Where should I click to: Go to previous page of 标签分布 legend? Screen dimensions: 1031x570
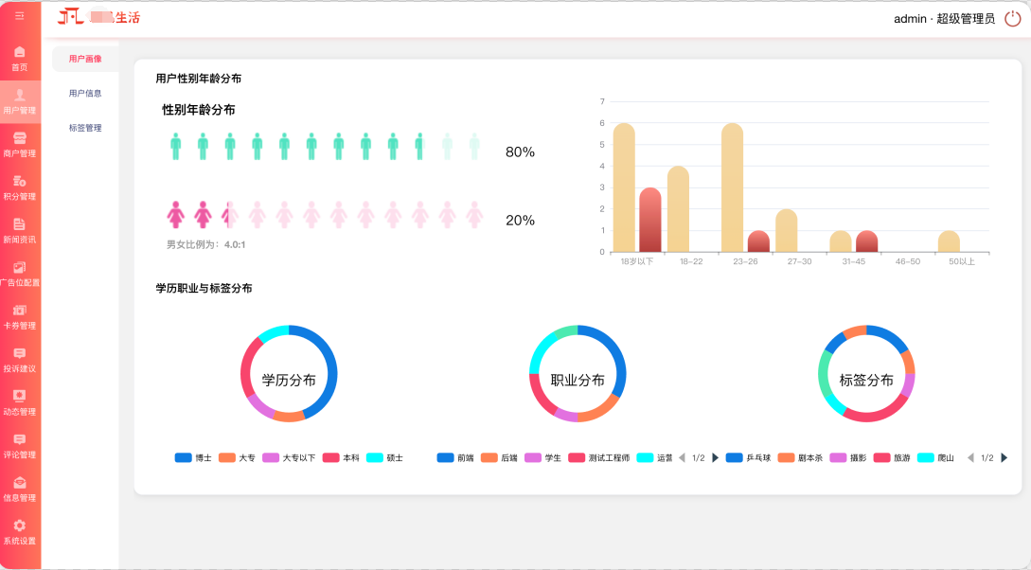pyautogui.click(x=969, y=457)
